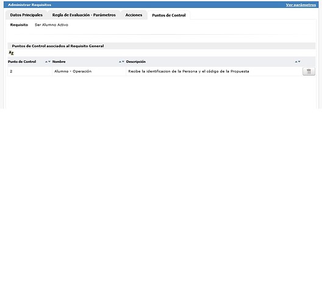Open the Ver parámetros link
The image size is (322, 305).
(x=301, y=5)
